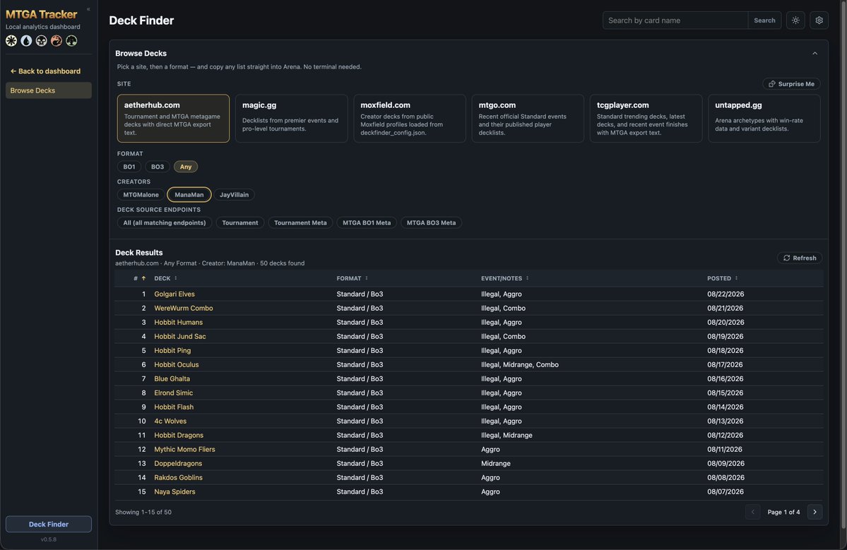Open Naya Spiders deck
This screenshot has height=550, width=847.
[174, 491]
